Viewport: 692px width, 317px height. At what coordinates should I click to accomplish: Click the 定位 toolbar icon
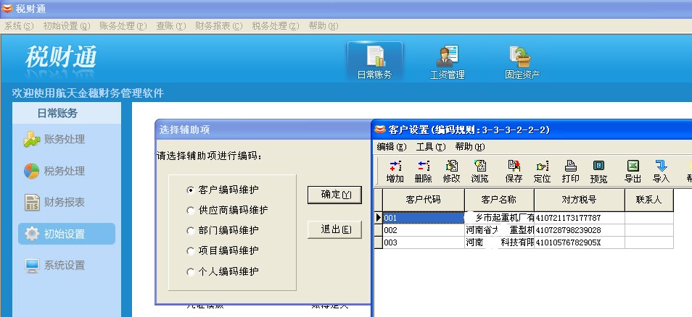coord(542,172)
